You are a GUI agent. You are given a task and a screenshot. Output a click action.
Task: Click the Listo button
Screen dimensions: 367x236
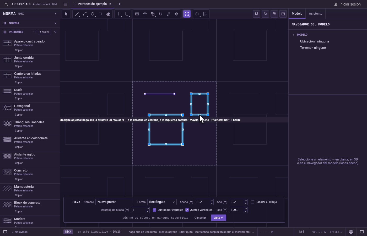pyautogui.click(x=218, y=218)
